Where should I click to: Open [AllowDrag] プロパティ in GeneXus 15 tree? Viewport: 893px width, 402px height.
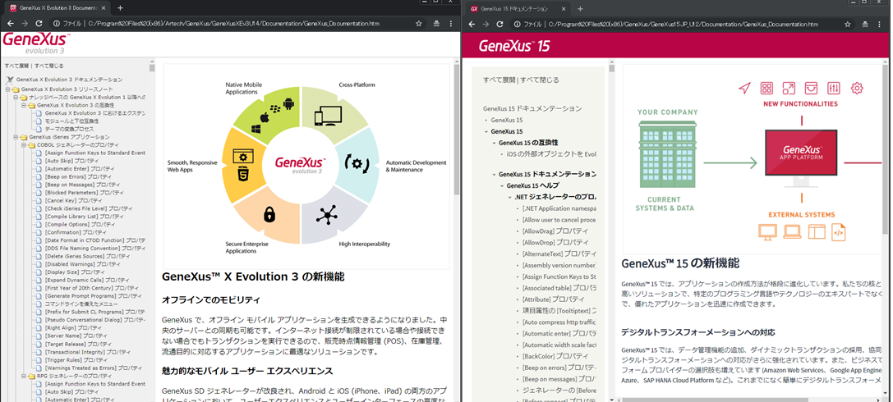[555, 231]
